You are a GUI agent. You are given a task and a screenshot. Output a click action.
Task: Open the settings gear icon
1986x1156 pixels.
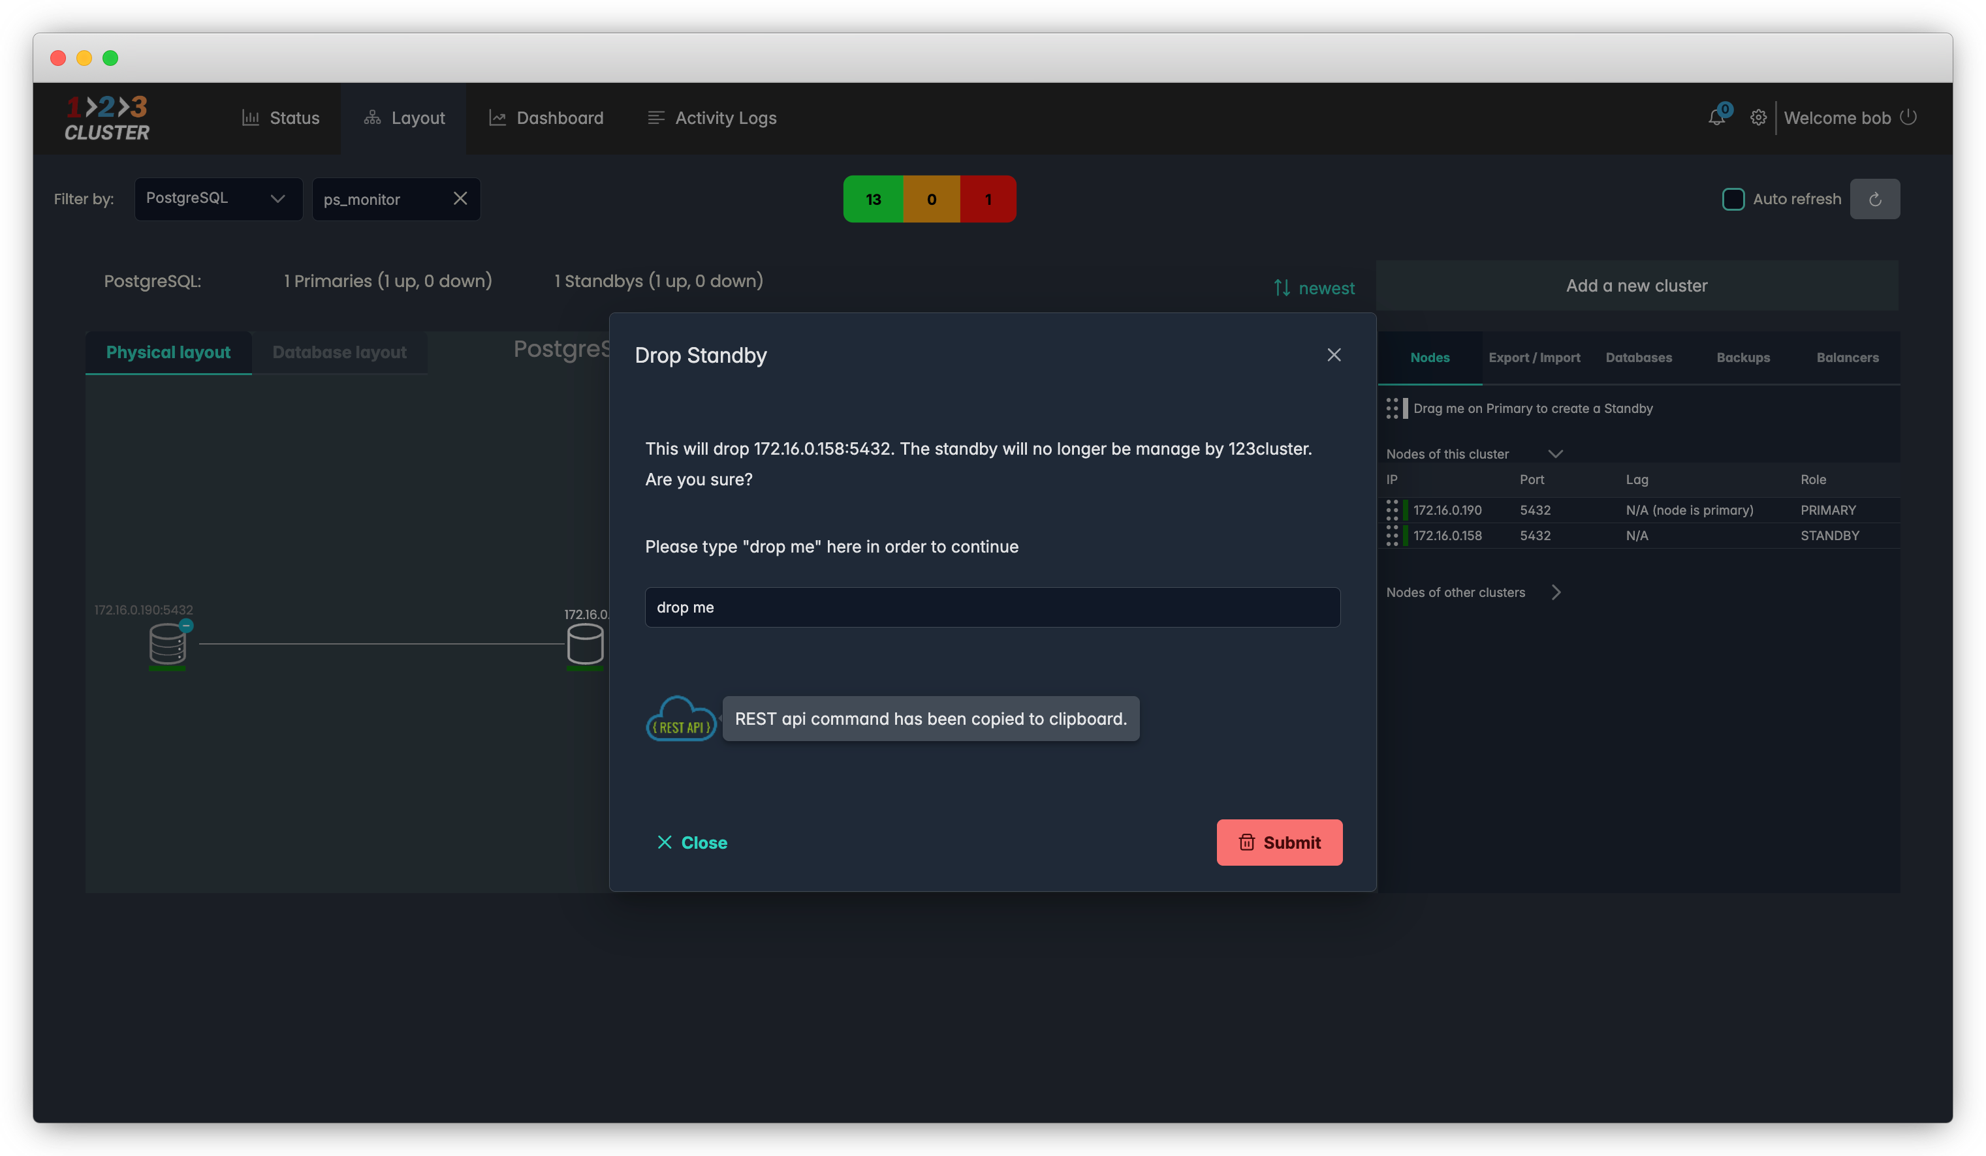1758,117
